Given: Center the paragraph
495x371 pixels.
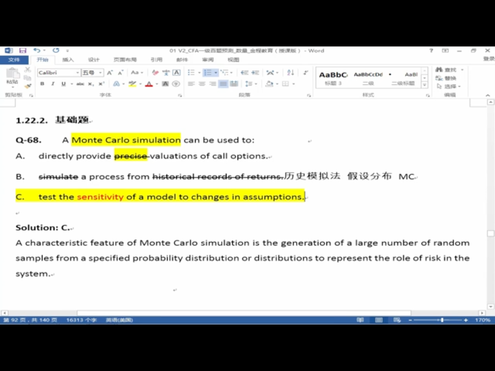Looking at the screenshot, I should 202,84.
